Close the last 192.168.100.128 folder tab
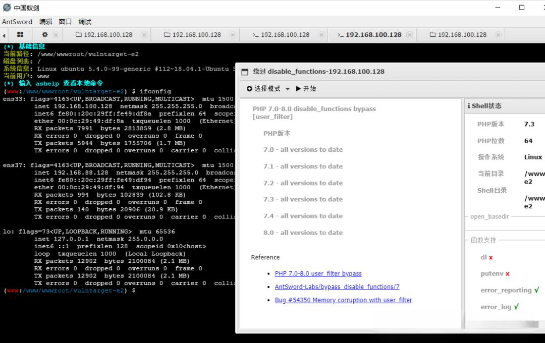The width and height of the screenshot is (545, 343). 498,35
